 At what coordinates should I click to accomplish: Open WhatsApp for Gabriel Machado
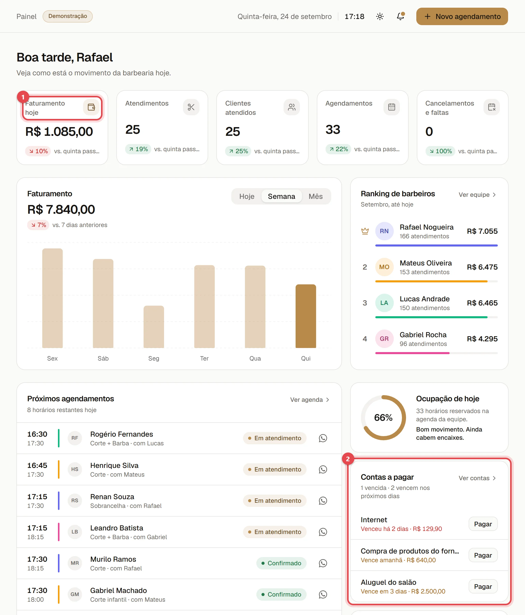tap(323, 594)
